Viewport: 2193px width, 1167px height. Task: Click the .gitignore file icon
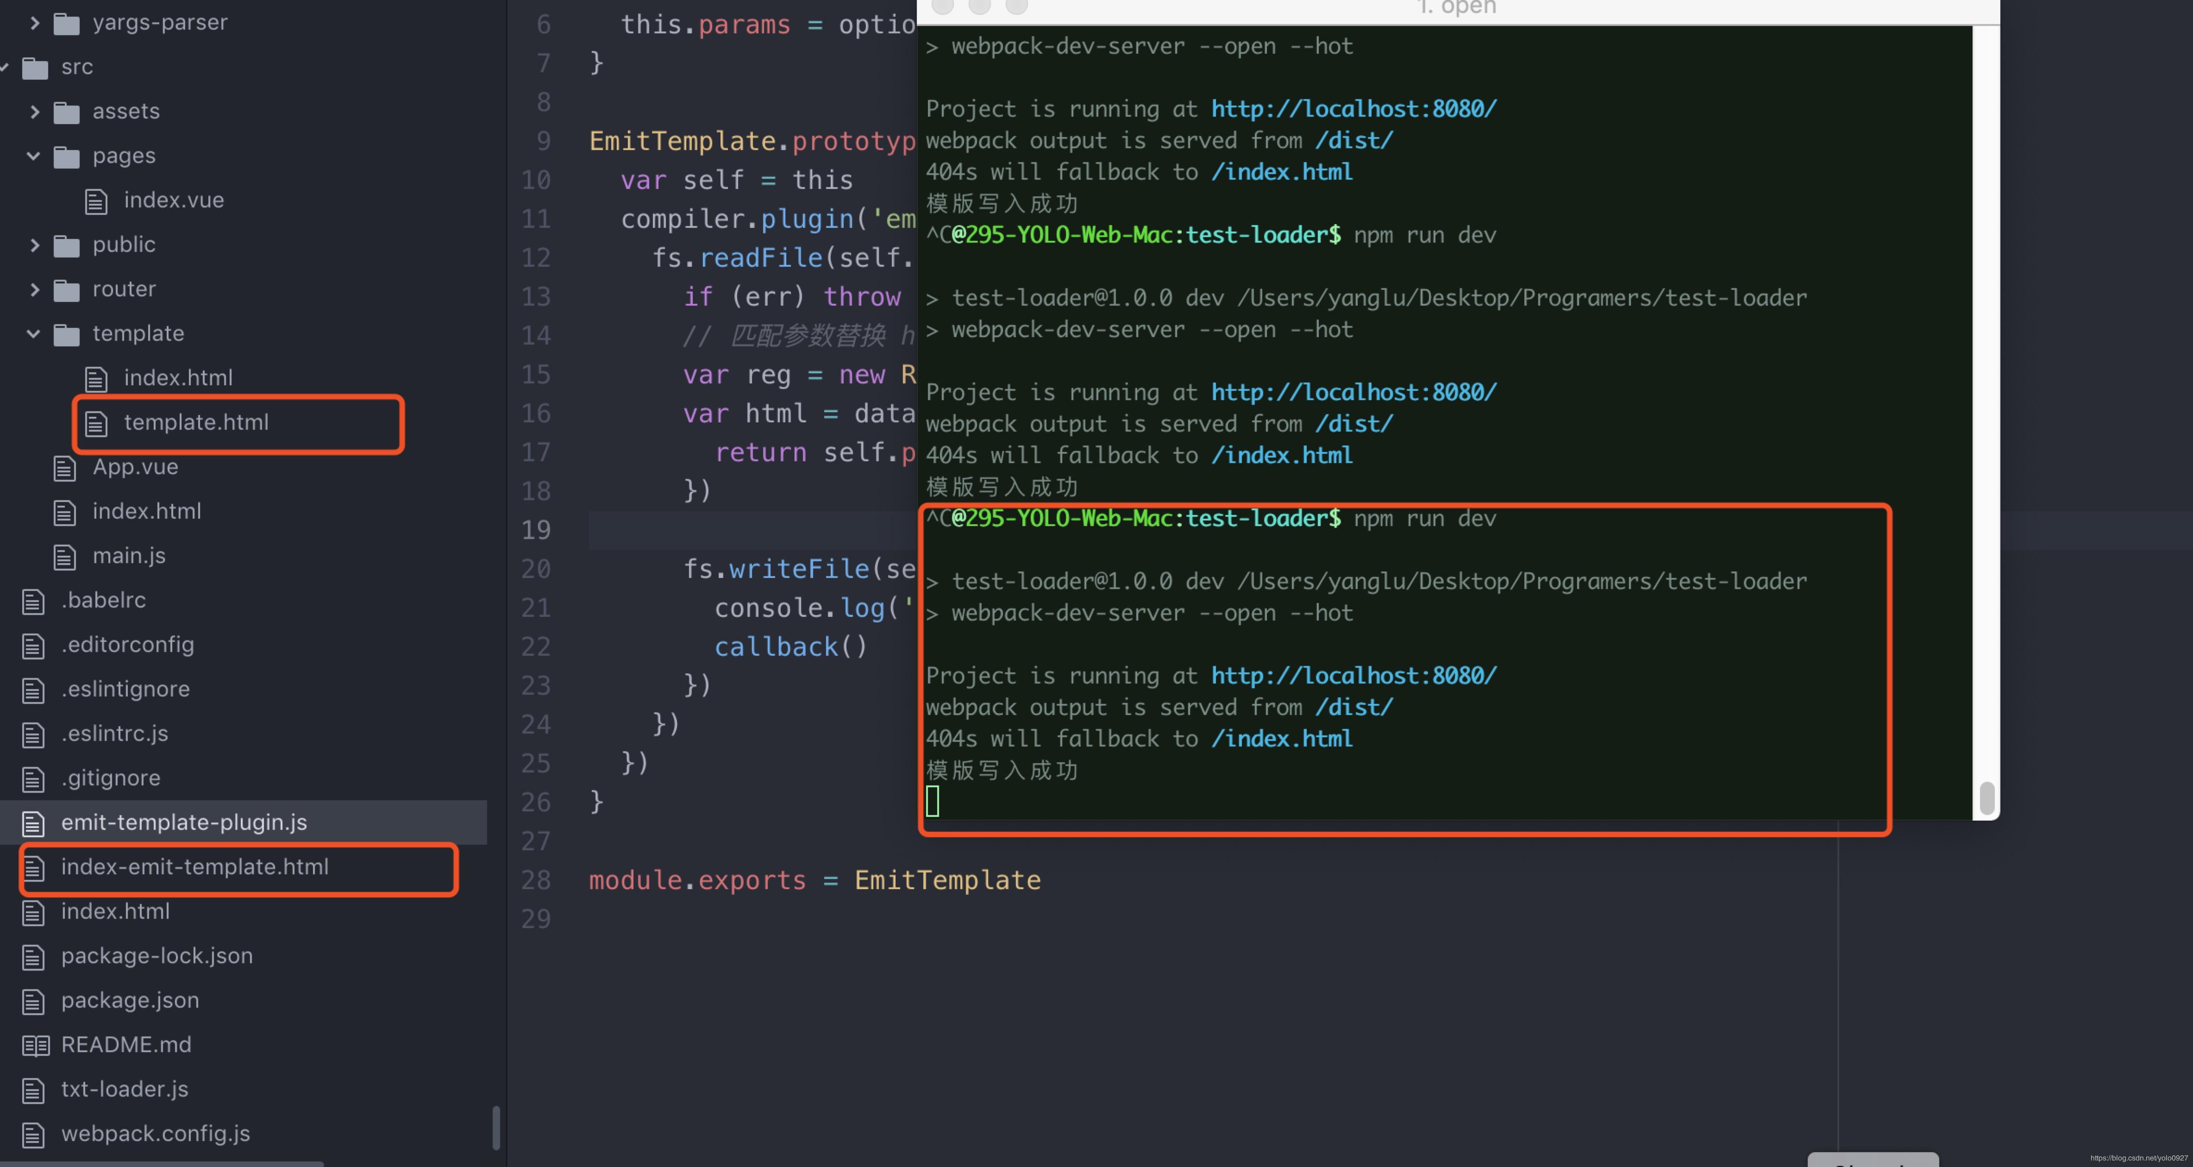tap(34, 778)
